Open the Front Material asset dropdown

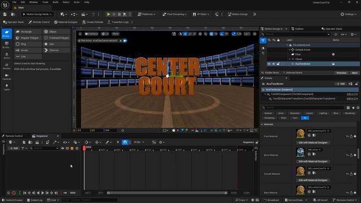(x=319, y=131)
